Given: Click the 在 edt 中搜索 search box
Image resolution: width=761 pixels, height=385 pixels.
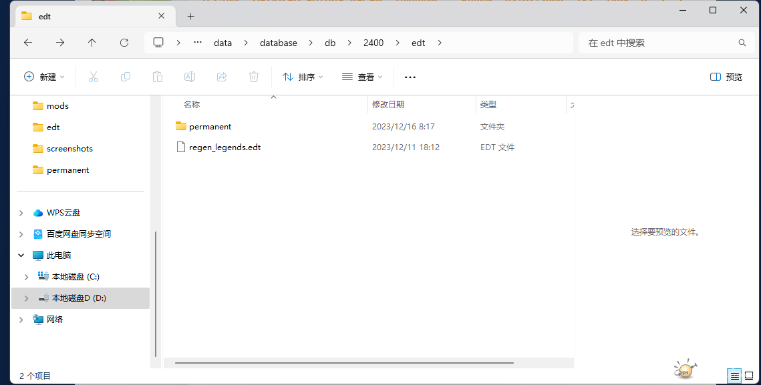Looking at the screenshot, I should pyautogui.click(x=658, y=43).
